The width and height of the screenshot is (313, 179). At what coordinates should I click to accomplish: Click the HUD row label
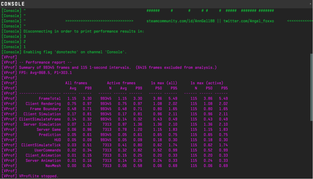[57, 140]
